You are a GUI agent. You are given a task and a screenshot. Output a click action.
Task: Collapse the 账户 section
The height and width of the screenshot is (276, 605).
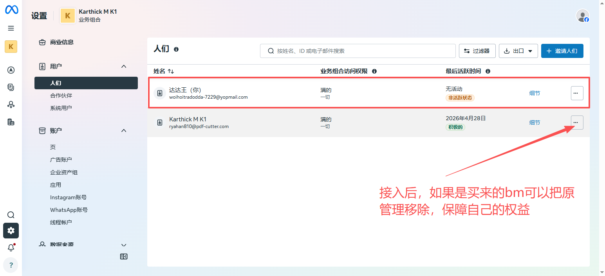pos(124,131)
